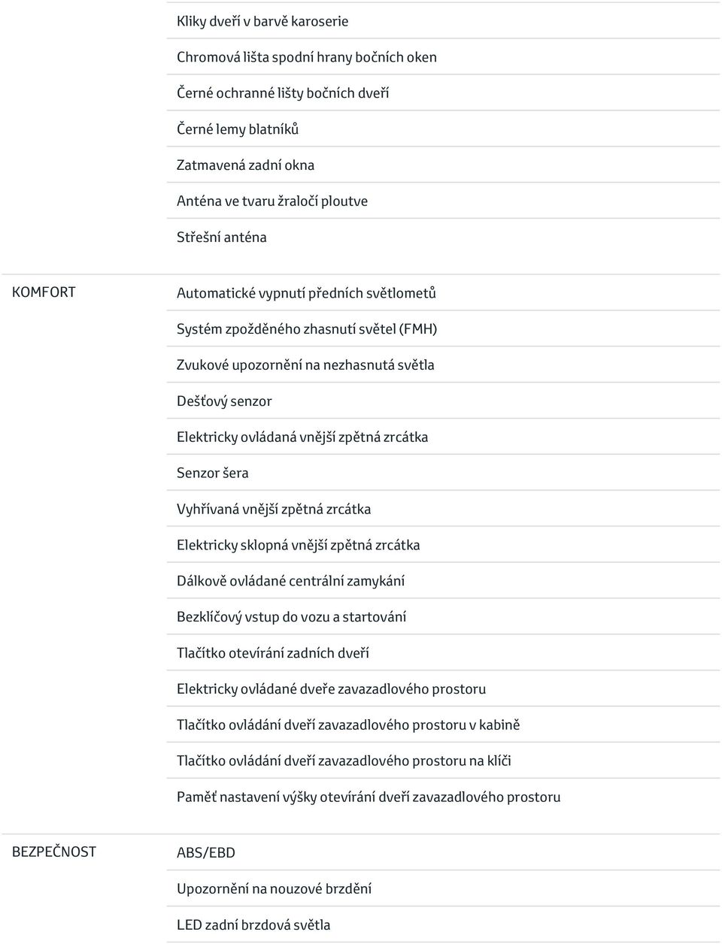Select the 'Senzor šera' row

pos(443,474)
